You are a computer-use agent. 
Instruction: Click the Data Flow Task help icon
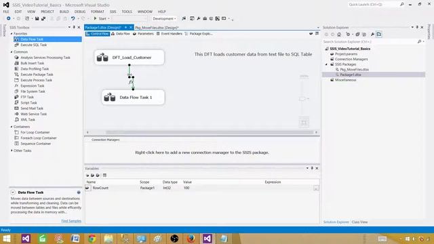click(79, 192)
